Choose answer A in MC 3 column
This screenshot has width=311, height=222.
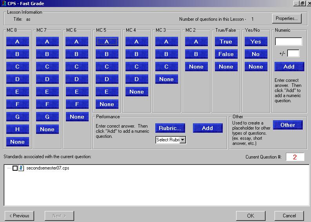click(166, 42)
